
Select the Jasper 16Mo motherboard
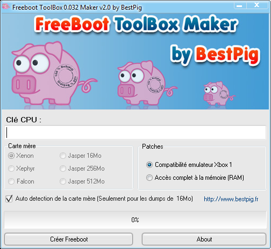click(63, 156)
